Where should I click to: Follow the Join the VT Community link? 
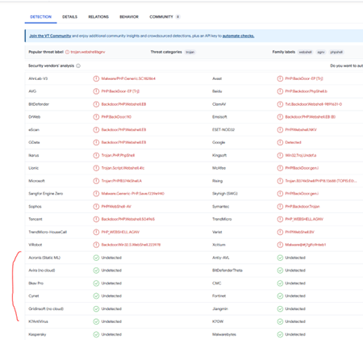50,36
